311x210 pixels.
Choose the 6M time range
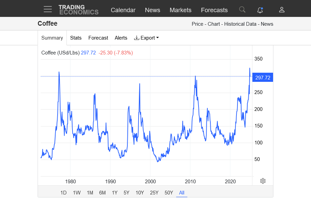[102, 193]
